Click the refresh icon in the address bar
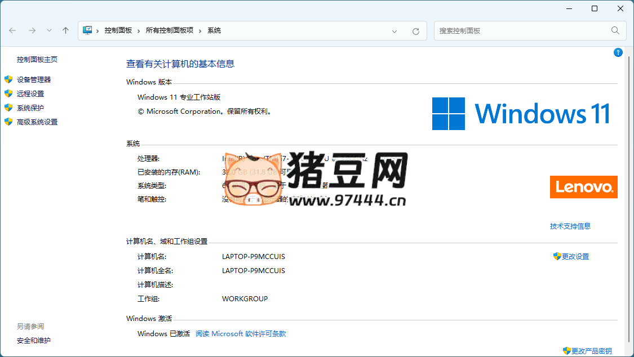 point(416,31)
